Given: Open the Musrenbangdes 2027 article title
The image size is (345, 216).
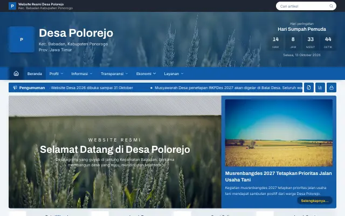Looking at the screenshot, I should [x=278, y=177].
